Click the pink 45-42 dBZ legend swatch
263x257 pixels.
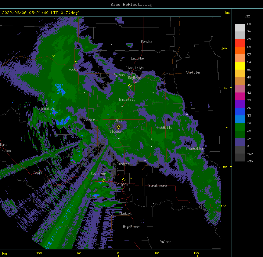[240, 89]
